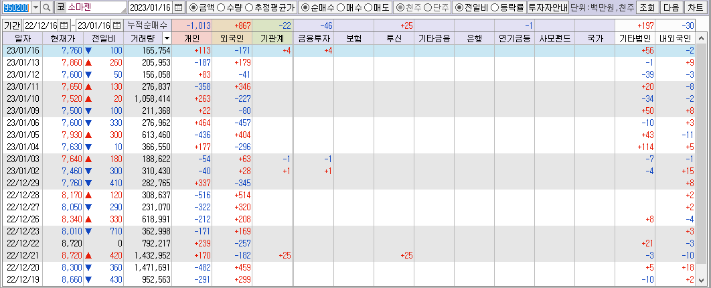Open calendar for period start 22/12/16
The width and height of the screenshot is (711, 288).
click(x=64, y=25)
